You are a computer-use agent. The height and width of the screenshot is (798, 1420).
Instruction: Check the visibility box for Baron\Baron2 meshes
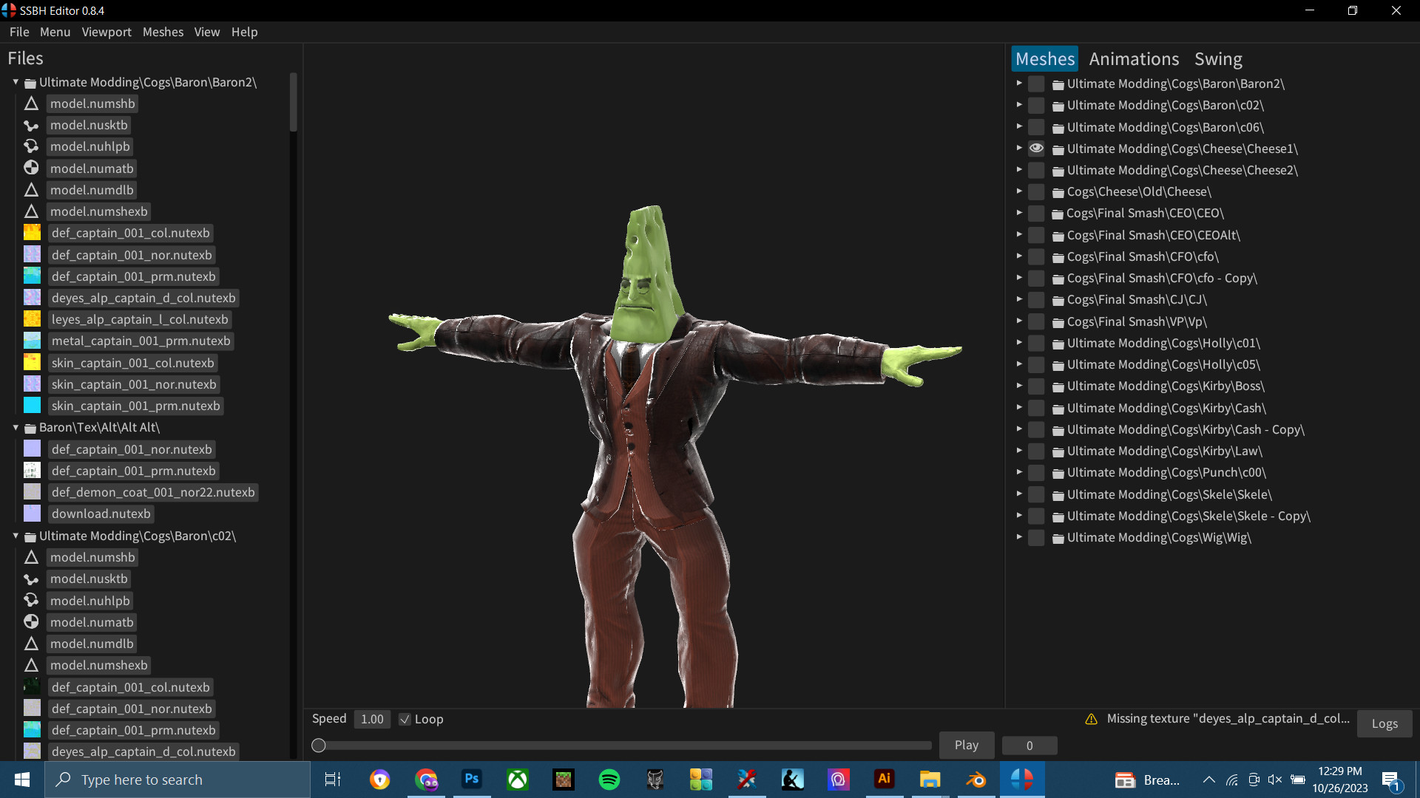[x=1036, y=83]
